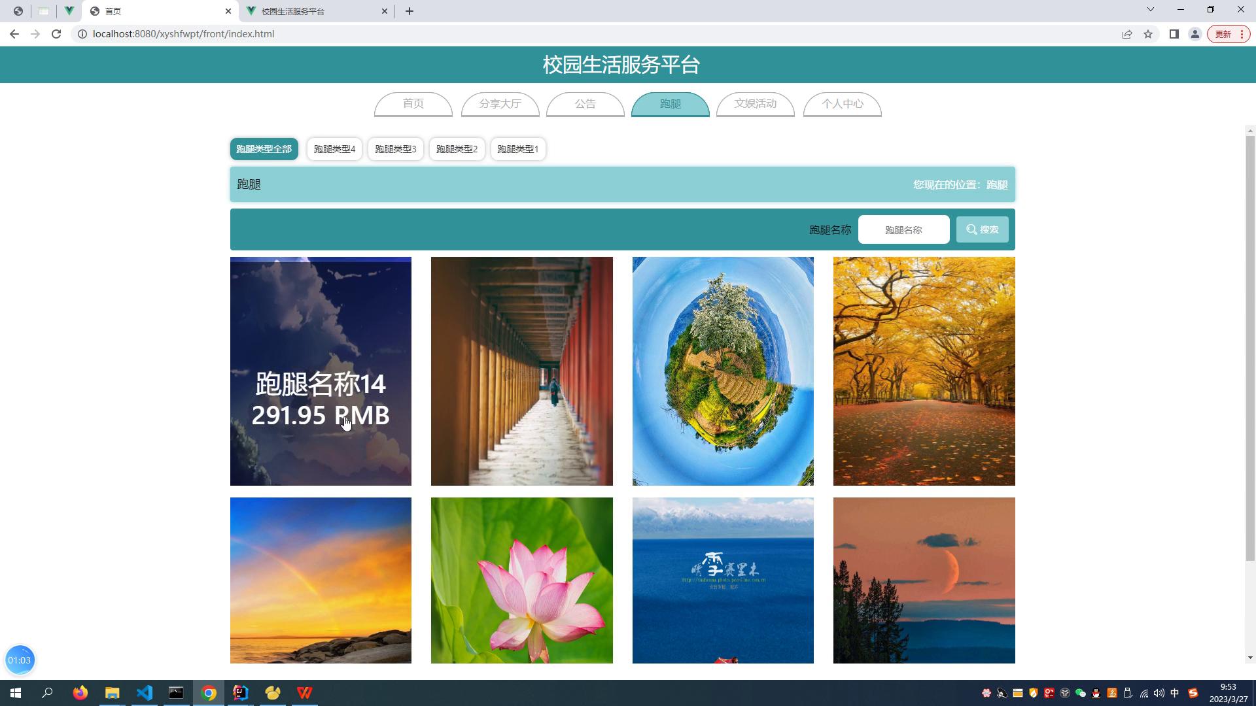
Task: Click the page vertical scrollbar
Action: (x=1250, y=348)
